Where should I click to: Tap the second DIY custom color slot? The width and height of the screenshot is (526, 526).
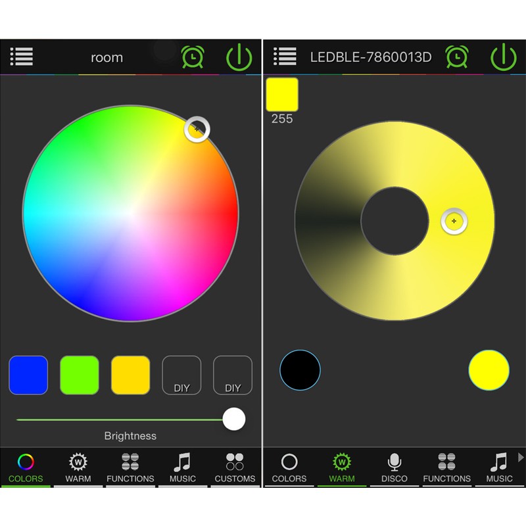click(x=233, y=375)
